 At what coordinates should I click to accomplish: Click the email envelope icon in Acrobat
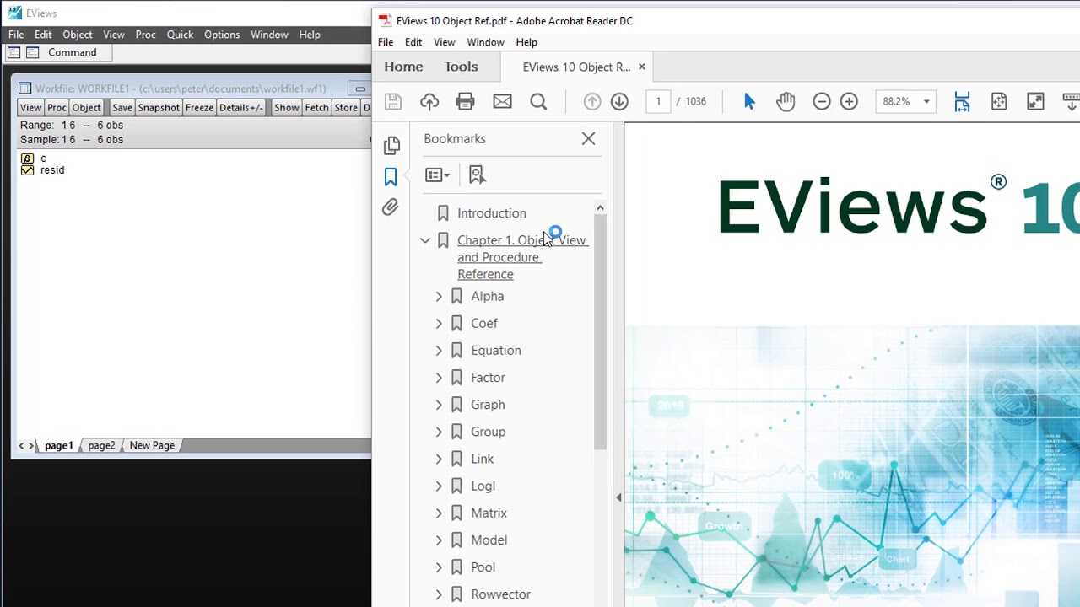coord(502,102)
